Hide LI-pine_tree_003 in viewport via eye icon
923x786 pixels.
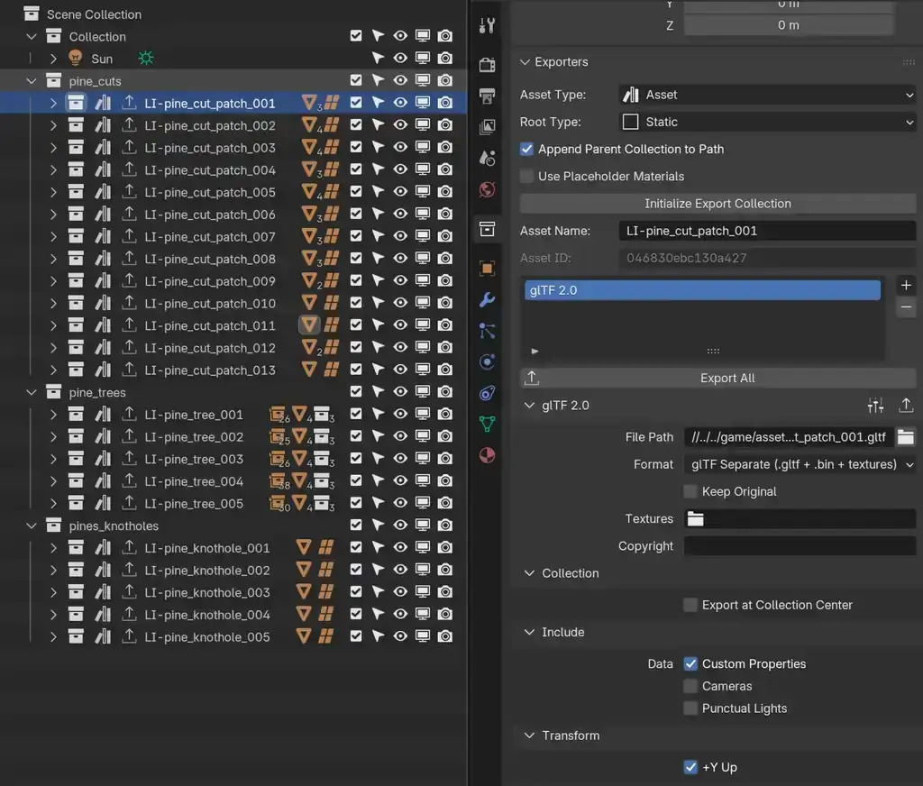400,460
